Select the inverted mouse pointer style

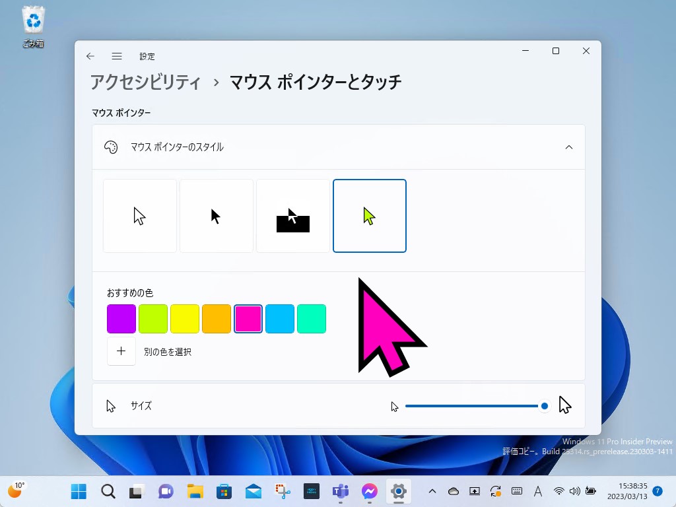292,215
